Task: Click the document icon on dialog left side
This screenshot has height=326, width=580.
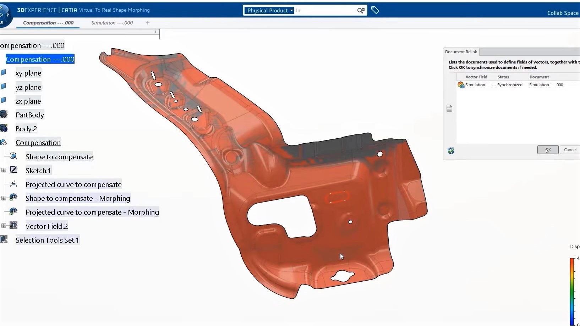Action: click(449, 108)
